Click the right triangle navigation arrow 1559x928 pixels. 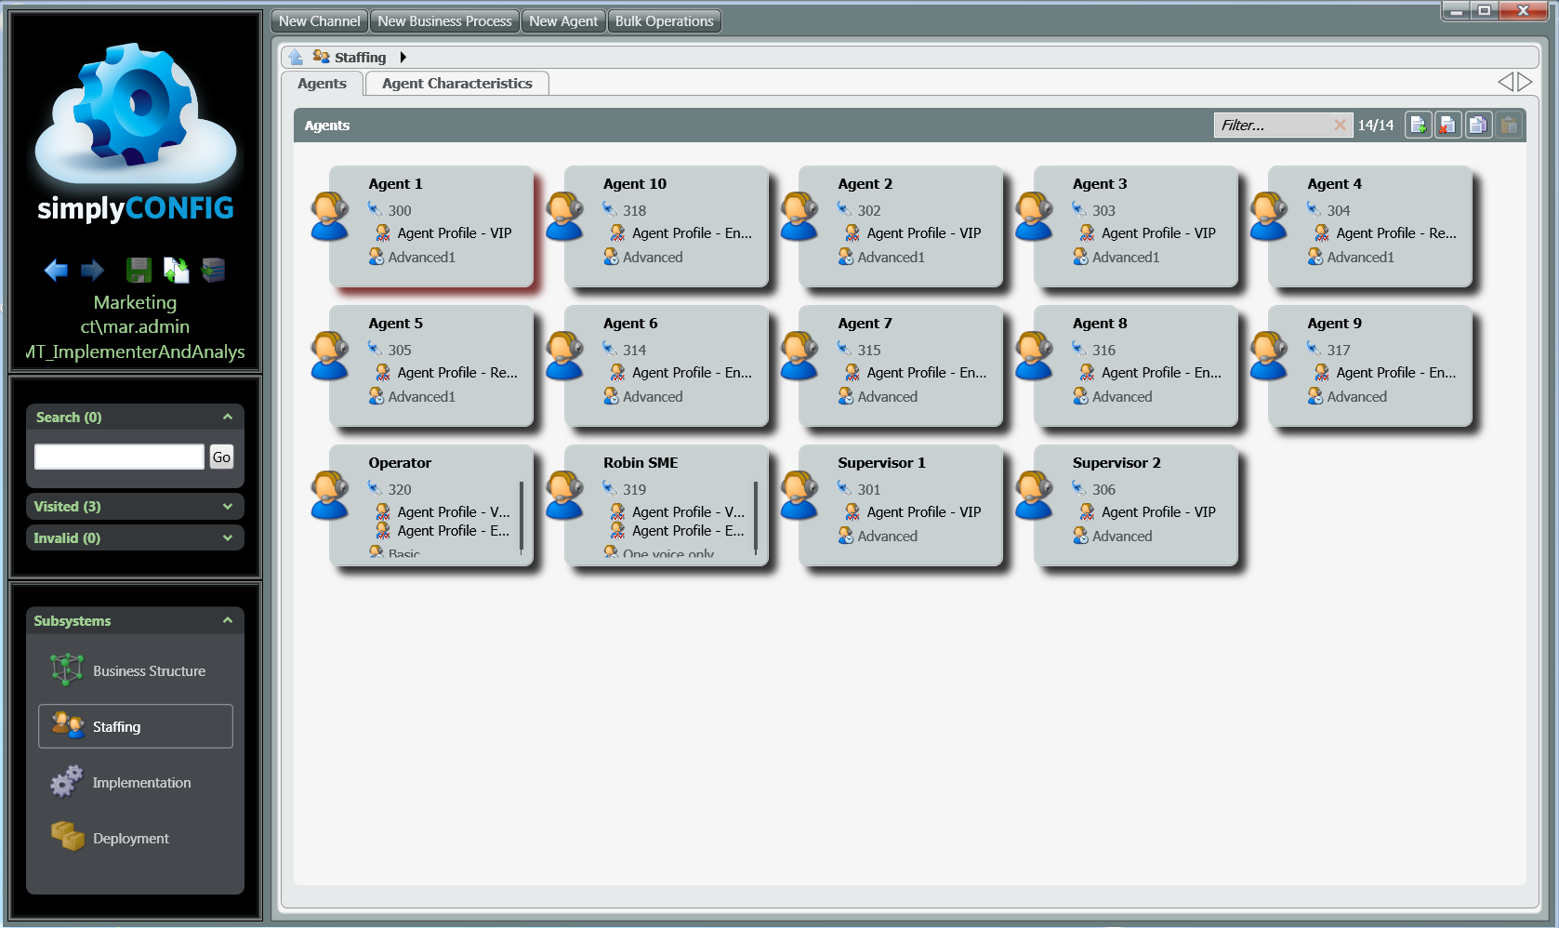click(x=1526, y=82)
